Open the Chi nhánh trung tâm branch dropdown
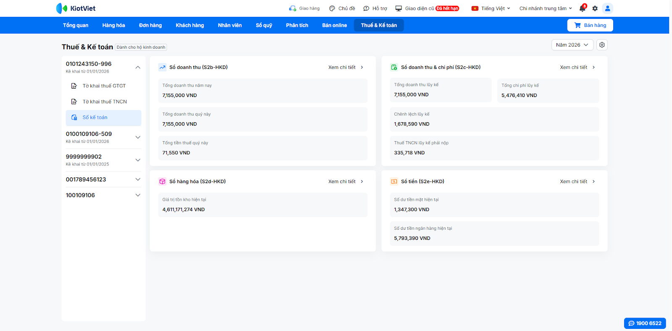672x331 pixels. pyautogui.click(x=546, y=8)
